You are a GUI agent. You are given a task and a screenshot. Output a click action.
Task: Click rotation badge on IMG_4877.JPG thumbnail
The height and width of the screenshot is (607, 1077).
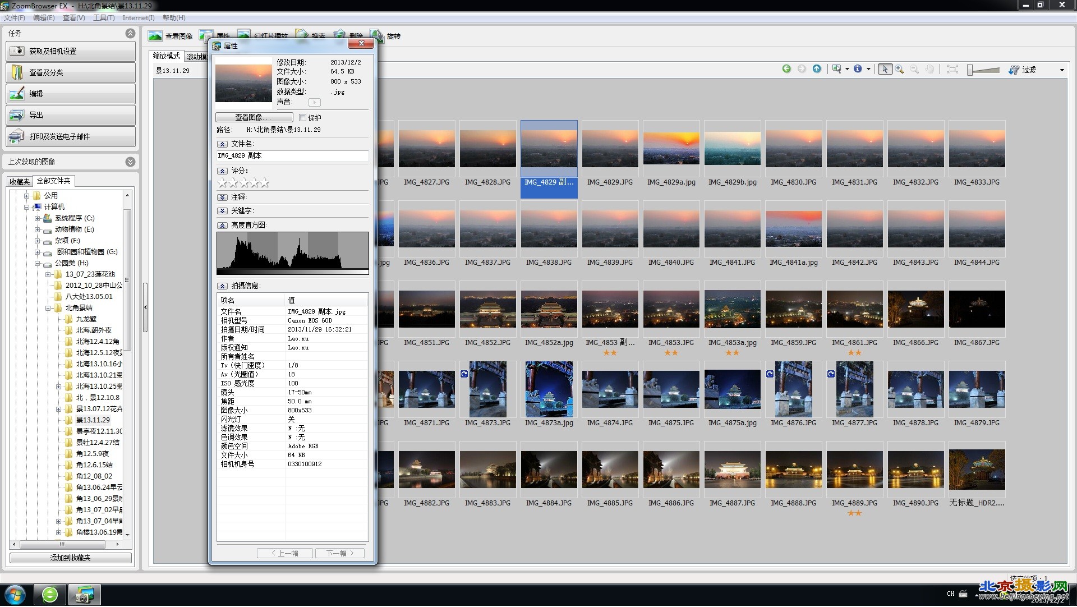(831, 374)
